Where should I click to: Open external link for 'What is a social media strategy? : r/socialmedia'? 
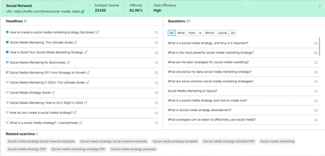[81, 123]
